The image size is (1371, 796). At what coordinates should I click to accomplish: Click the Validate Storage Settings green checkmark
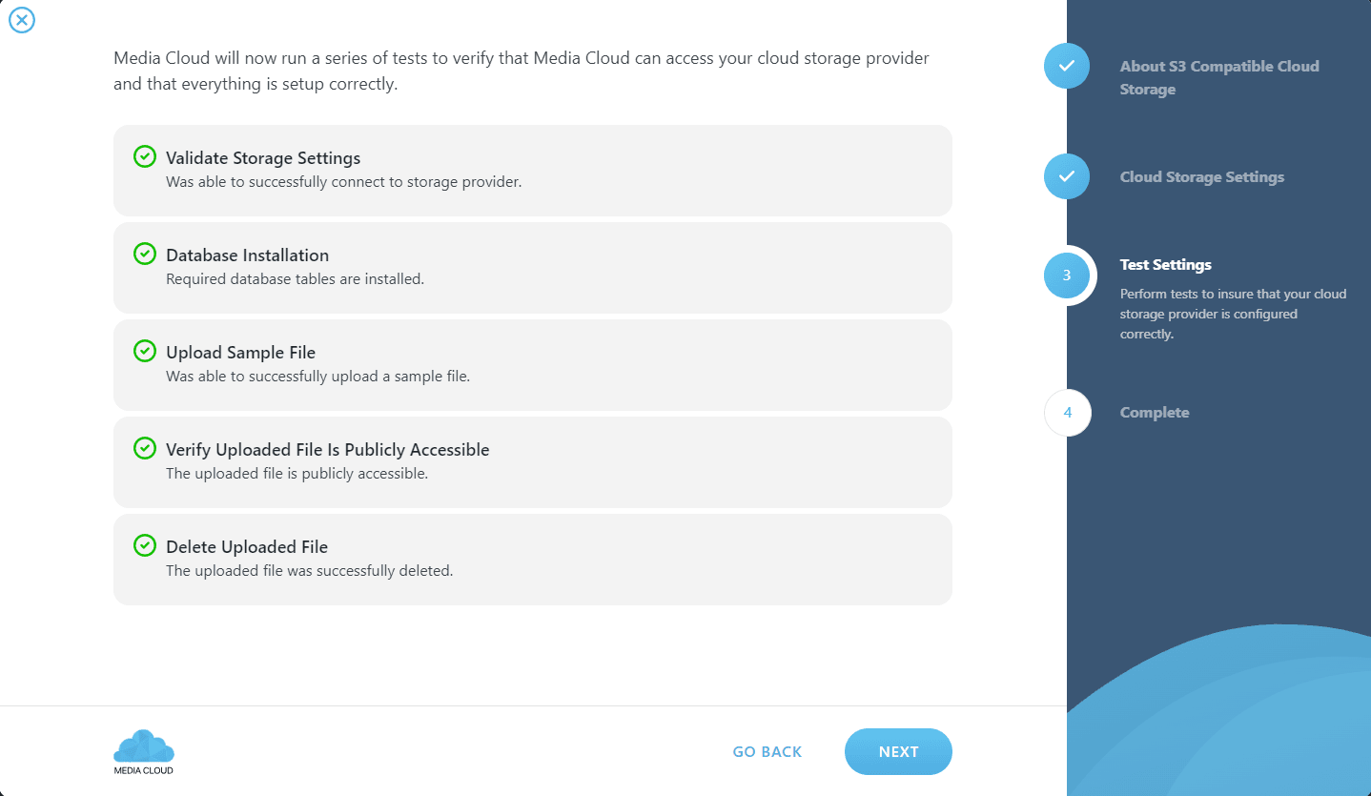[x=144, y=156]
